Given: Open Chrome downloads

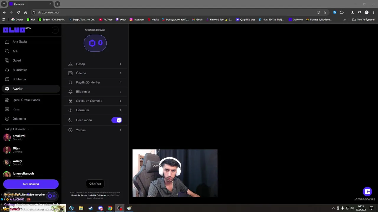Looking at the screenshot, I should pos(352,12).
